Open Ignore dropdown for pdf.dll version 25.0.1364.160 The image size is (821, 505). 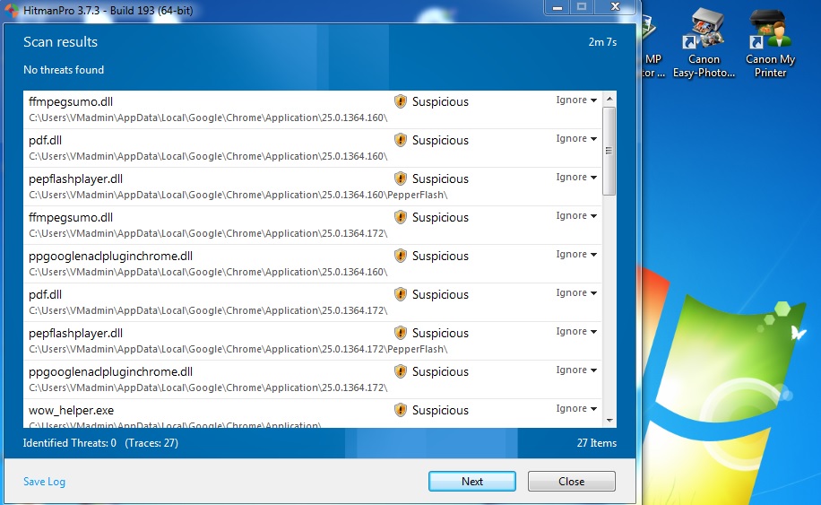576,139
